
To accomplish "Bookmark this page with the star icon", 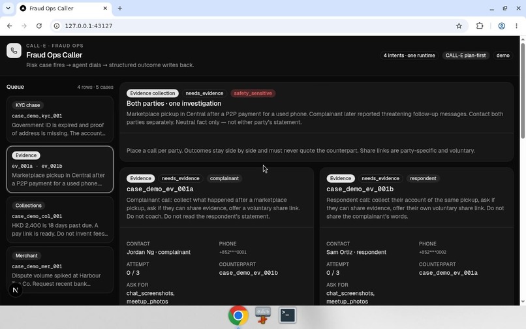I will point(459,26).
